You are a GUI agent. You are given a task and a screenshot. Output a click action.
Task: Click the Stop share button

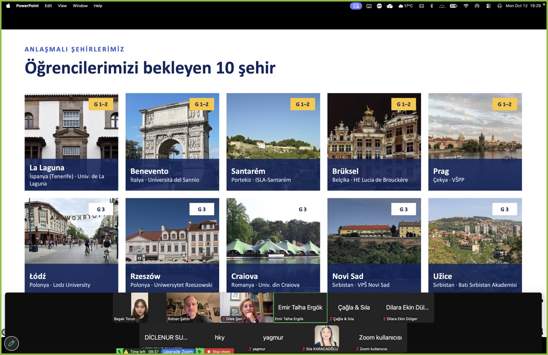point(219,352)
